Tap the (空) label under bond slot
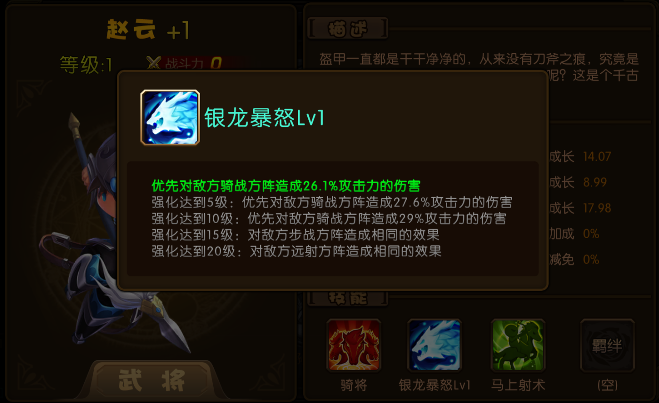Image resolution: width=659 pixels, height=403 pixels. [x=607, y=386]
